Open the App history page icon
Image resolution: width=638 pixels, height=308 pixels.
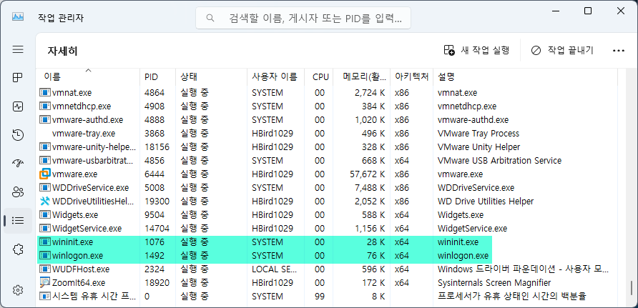(18, 135)
